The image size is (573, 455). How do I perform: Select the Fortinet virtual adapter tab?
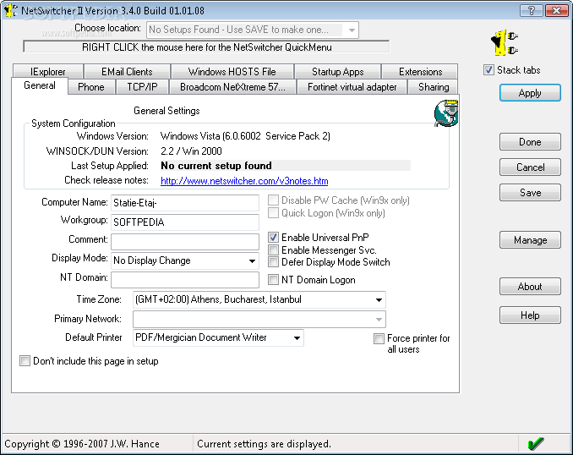352,87
